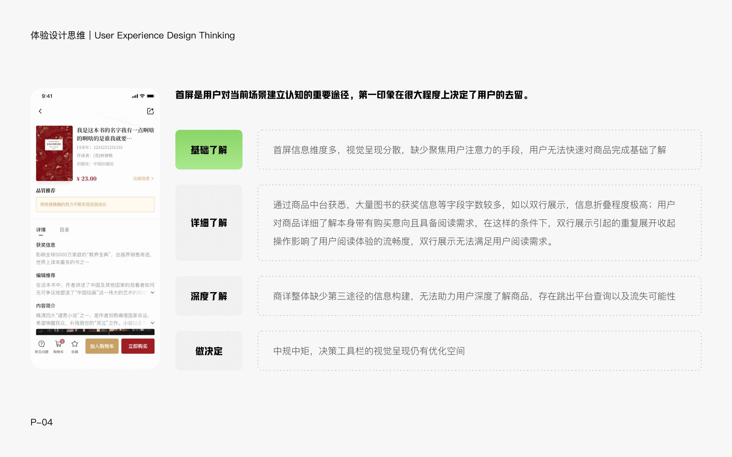The width and height of the screenshot is (732, 457).
Task: Tap the back arrow in the phone mockup
Action: pyautogui.click(x=40, y=111)
